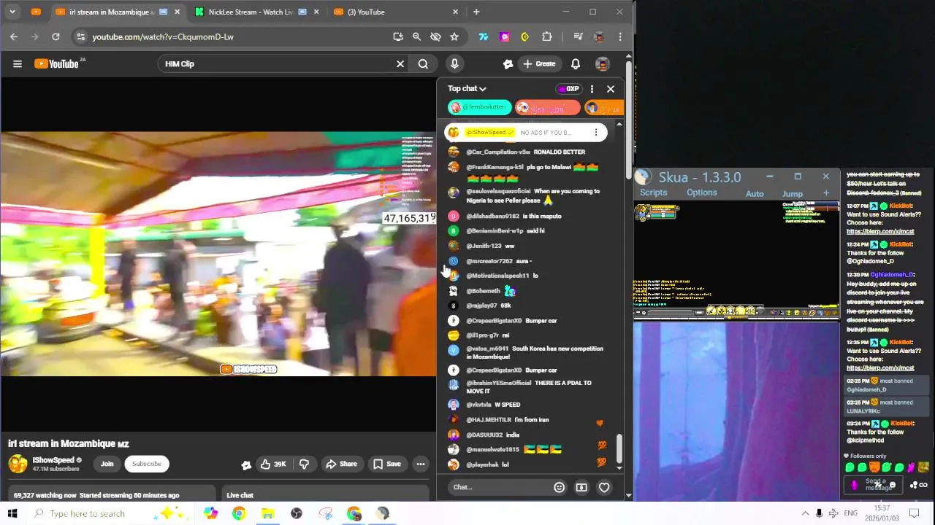Open Scripts menu in Skua
935x525 pixels.
tap(653, 192)
